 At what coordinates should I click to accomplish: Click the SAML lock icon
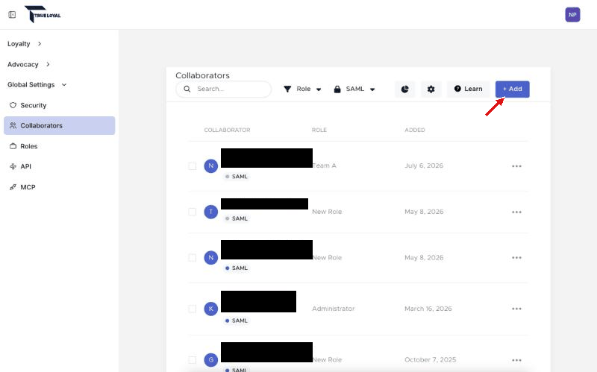click(337, 89)
